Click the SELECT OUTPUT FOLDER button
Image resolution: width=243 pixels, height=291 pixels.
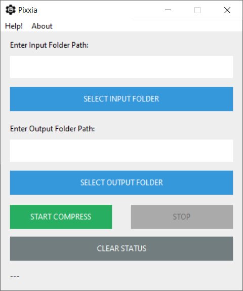pos(121,183)
